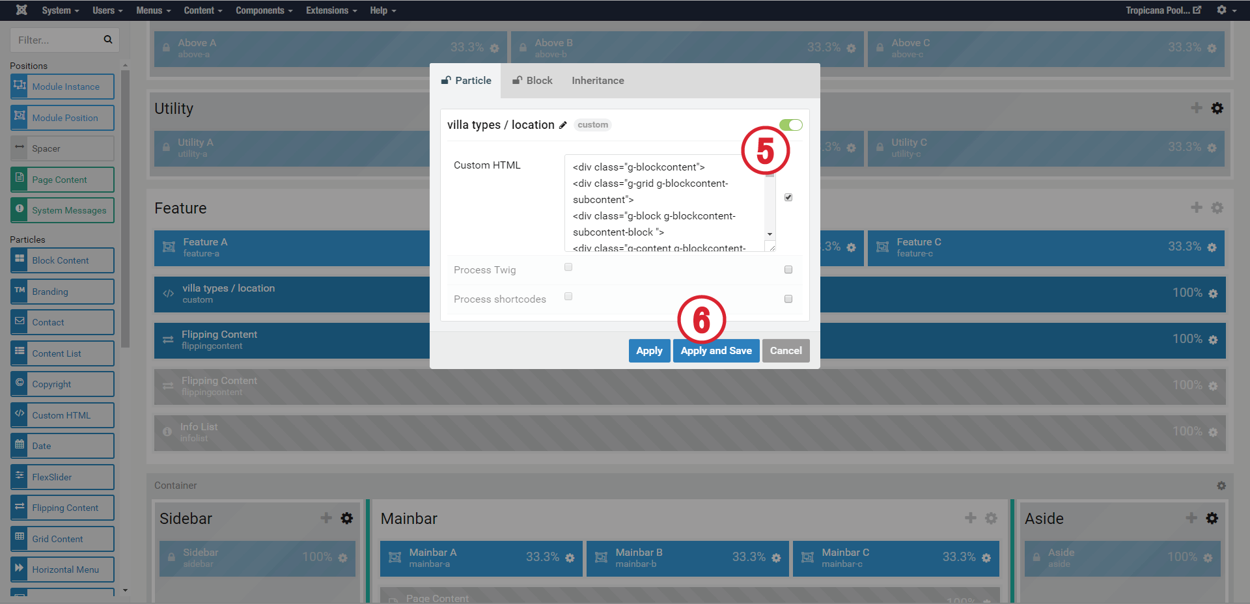Toggle the particle enabled switch
Viewport: 1250px width, 604px height.
tap(791, 125)
